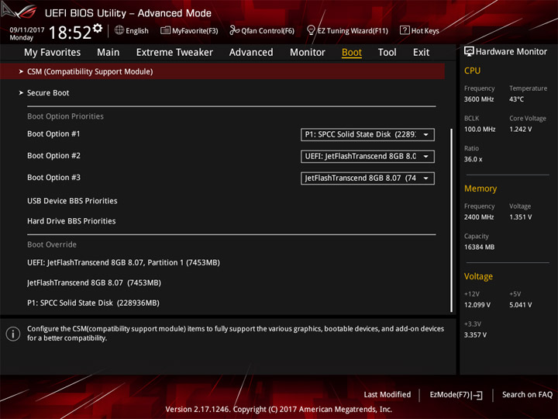Open the Exit tab
558x419 pixels.
[421, 53]
